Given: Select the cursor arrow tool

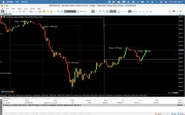Looking at the screenshot, I should pos(3,11).
